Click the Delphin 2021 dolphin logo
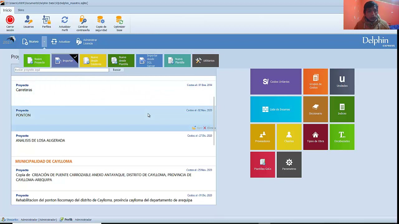Image resolution: width=399 pixels, height=224 pixels. [9, 40]
